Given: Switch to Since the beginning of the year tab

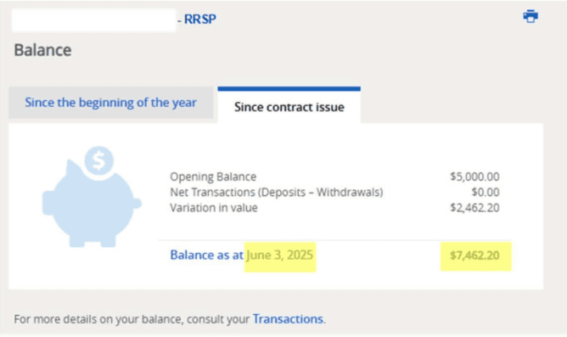Looking at the screenshot, I should pos(110,103).
